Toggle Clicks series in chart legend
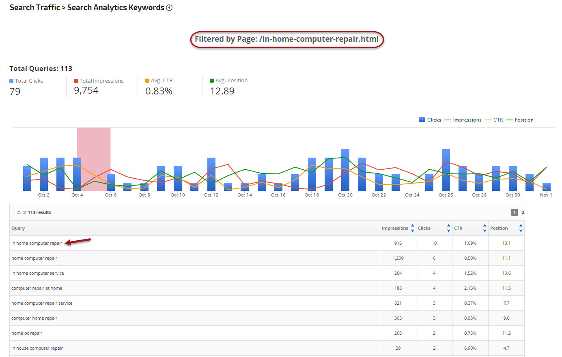Screen dimensions: 562x357 pos(430,120)
